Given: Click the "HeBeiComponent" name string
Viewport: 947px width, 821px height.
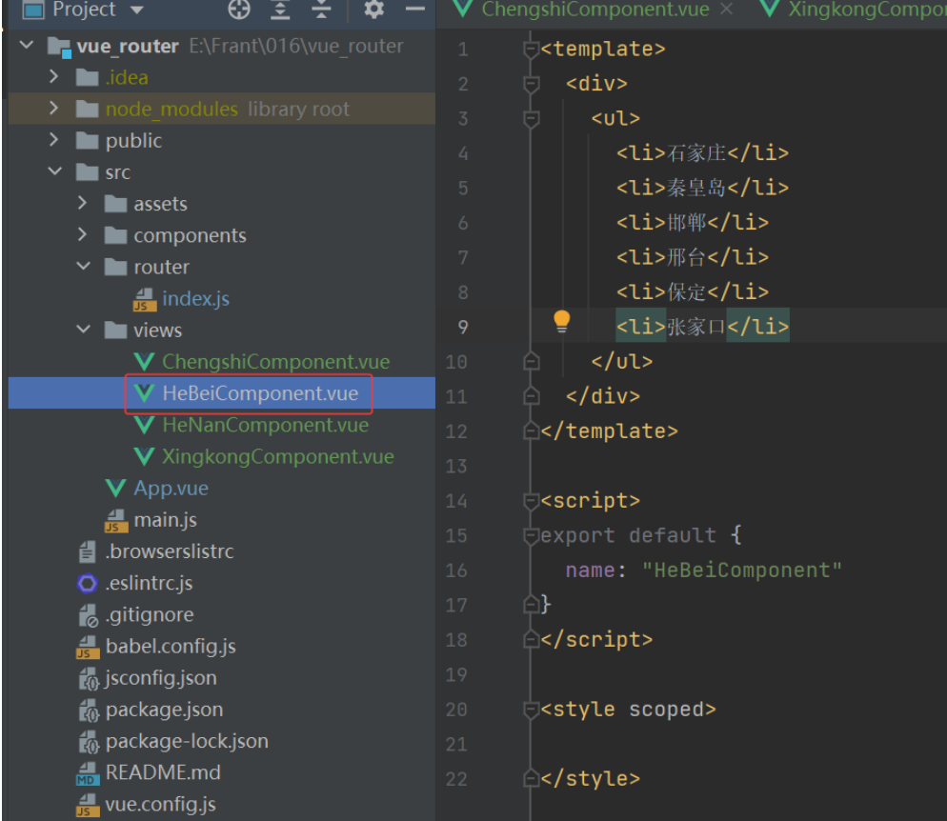Looking at the screenshot, I should (741, 570).
